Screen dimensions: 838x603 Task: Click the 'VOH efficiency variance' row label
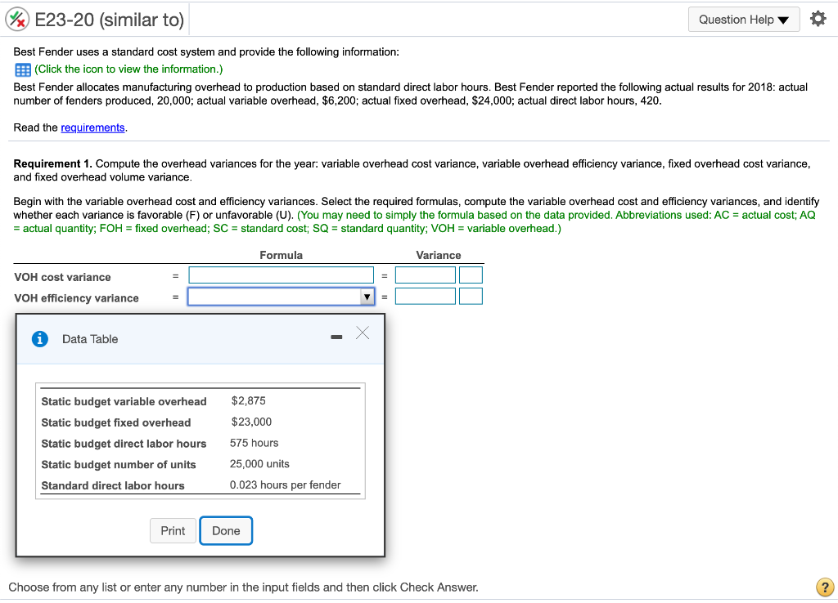(76, 298)
